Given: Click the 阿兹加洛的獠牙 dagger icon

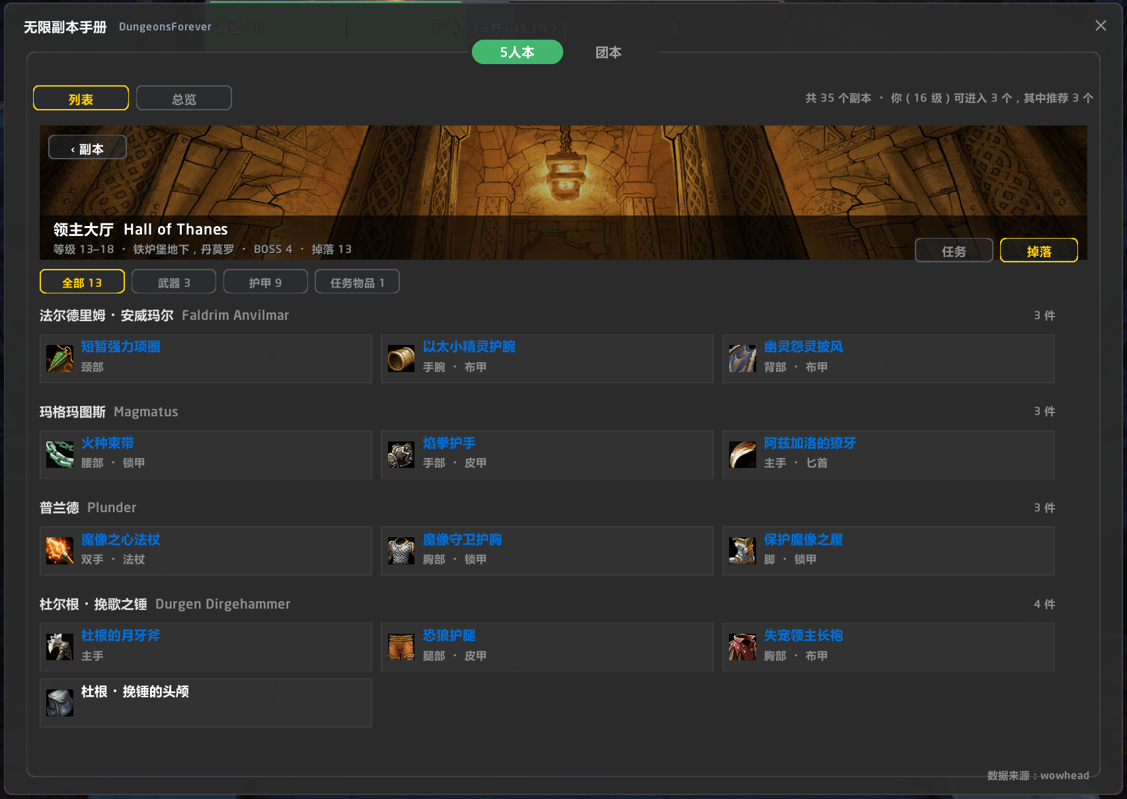Looking at the screenshot, I should [742, 455].
